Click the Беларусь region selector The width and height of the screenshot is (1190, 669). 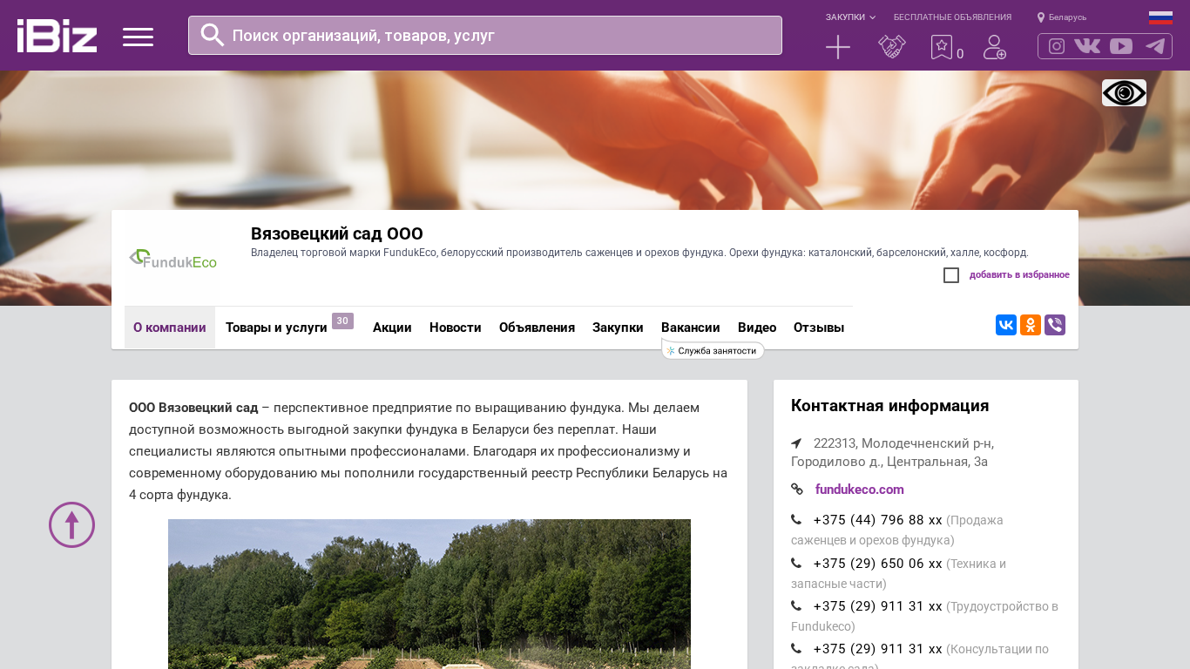pyautogui.click(x=1067, y=17)
